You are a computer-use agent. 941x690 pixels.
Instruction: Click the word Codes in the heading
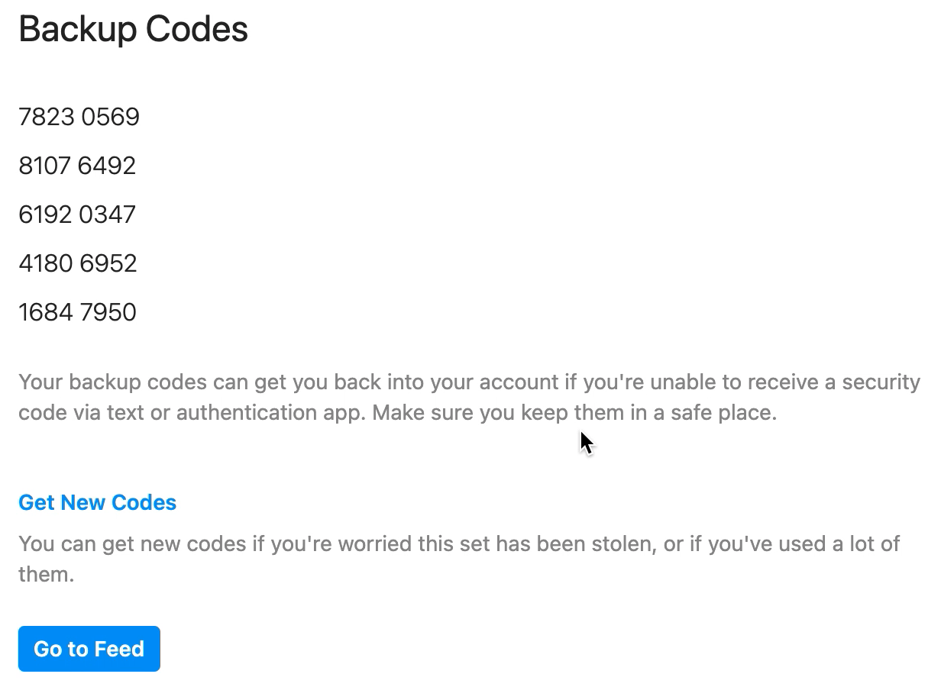pos(197,29)
